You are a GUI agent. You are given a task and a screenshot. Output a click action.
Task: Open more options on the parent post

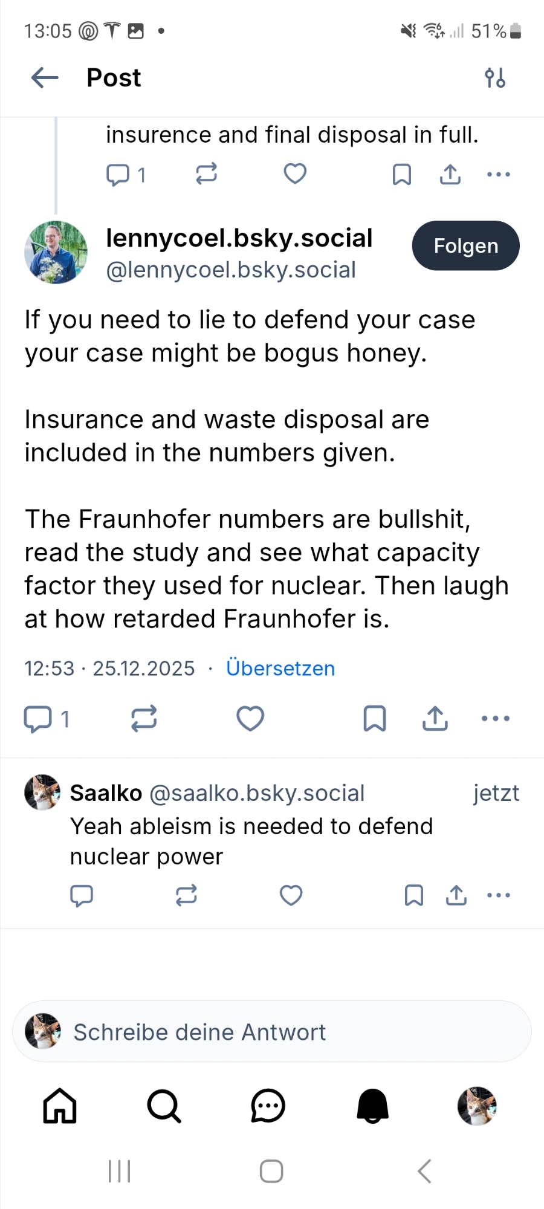[x=499, y=175]
